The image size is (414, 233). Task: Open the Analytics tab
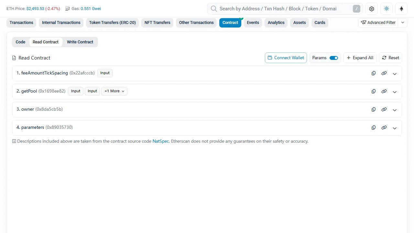(276, 23)
